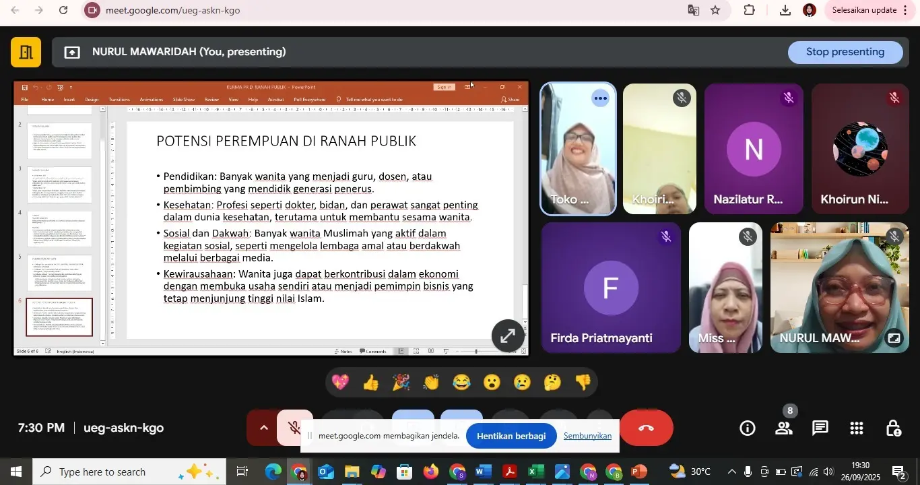Bookmark this page with the star icon
Viewport: 920px width, 485px height.
tap(715, 10)
